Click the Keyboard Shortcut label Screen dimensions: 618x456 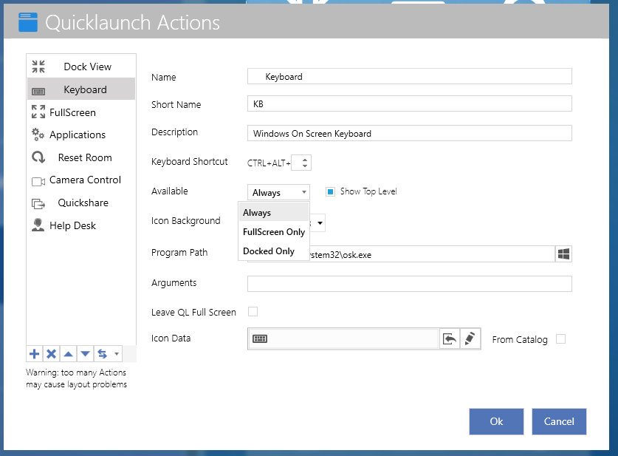tap(190, 161)
